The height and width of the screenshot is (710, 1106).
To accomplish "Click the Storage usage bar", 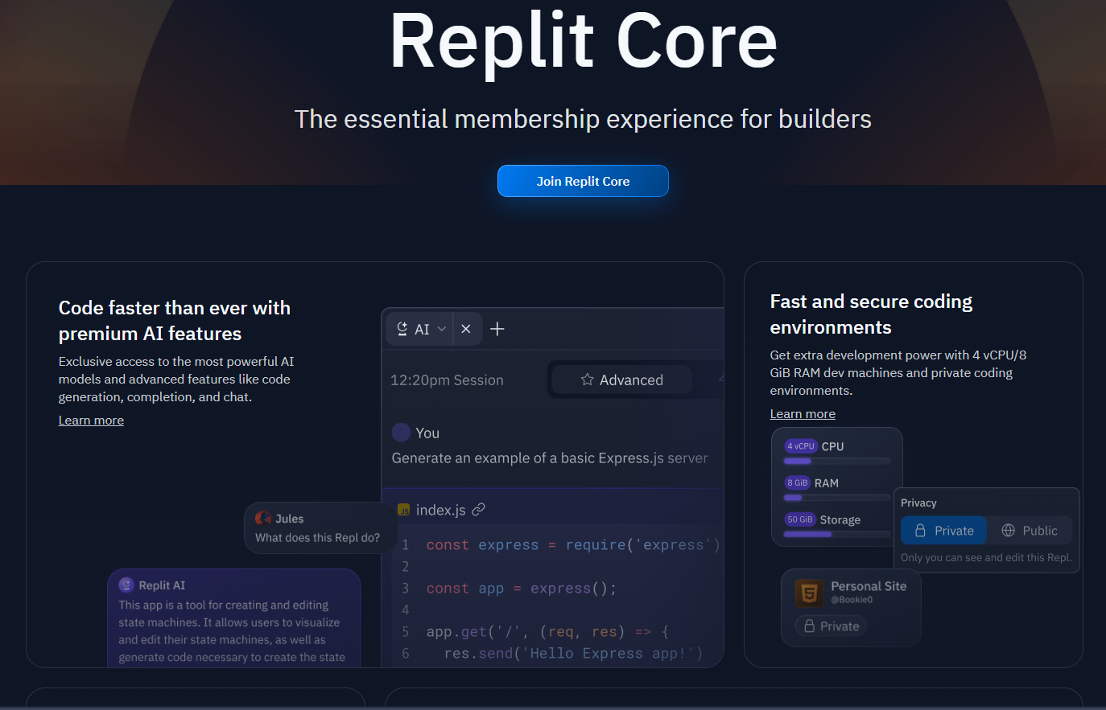I will 837,535.
